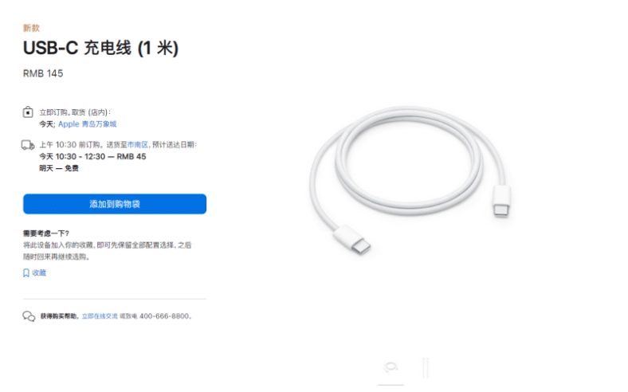Click the RMB 145 price text
Screen dimensions: 628x392
(43, 73)
